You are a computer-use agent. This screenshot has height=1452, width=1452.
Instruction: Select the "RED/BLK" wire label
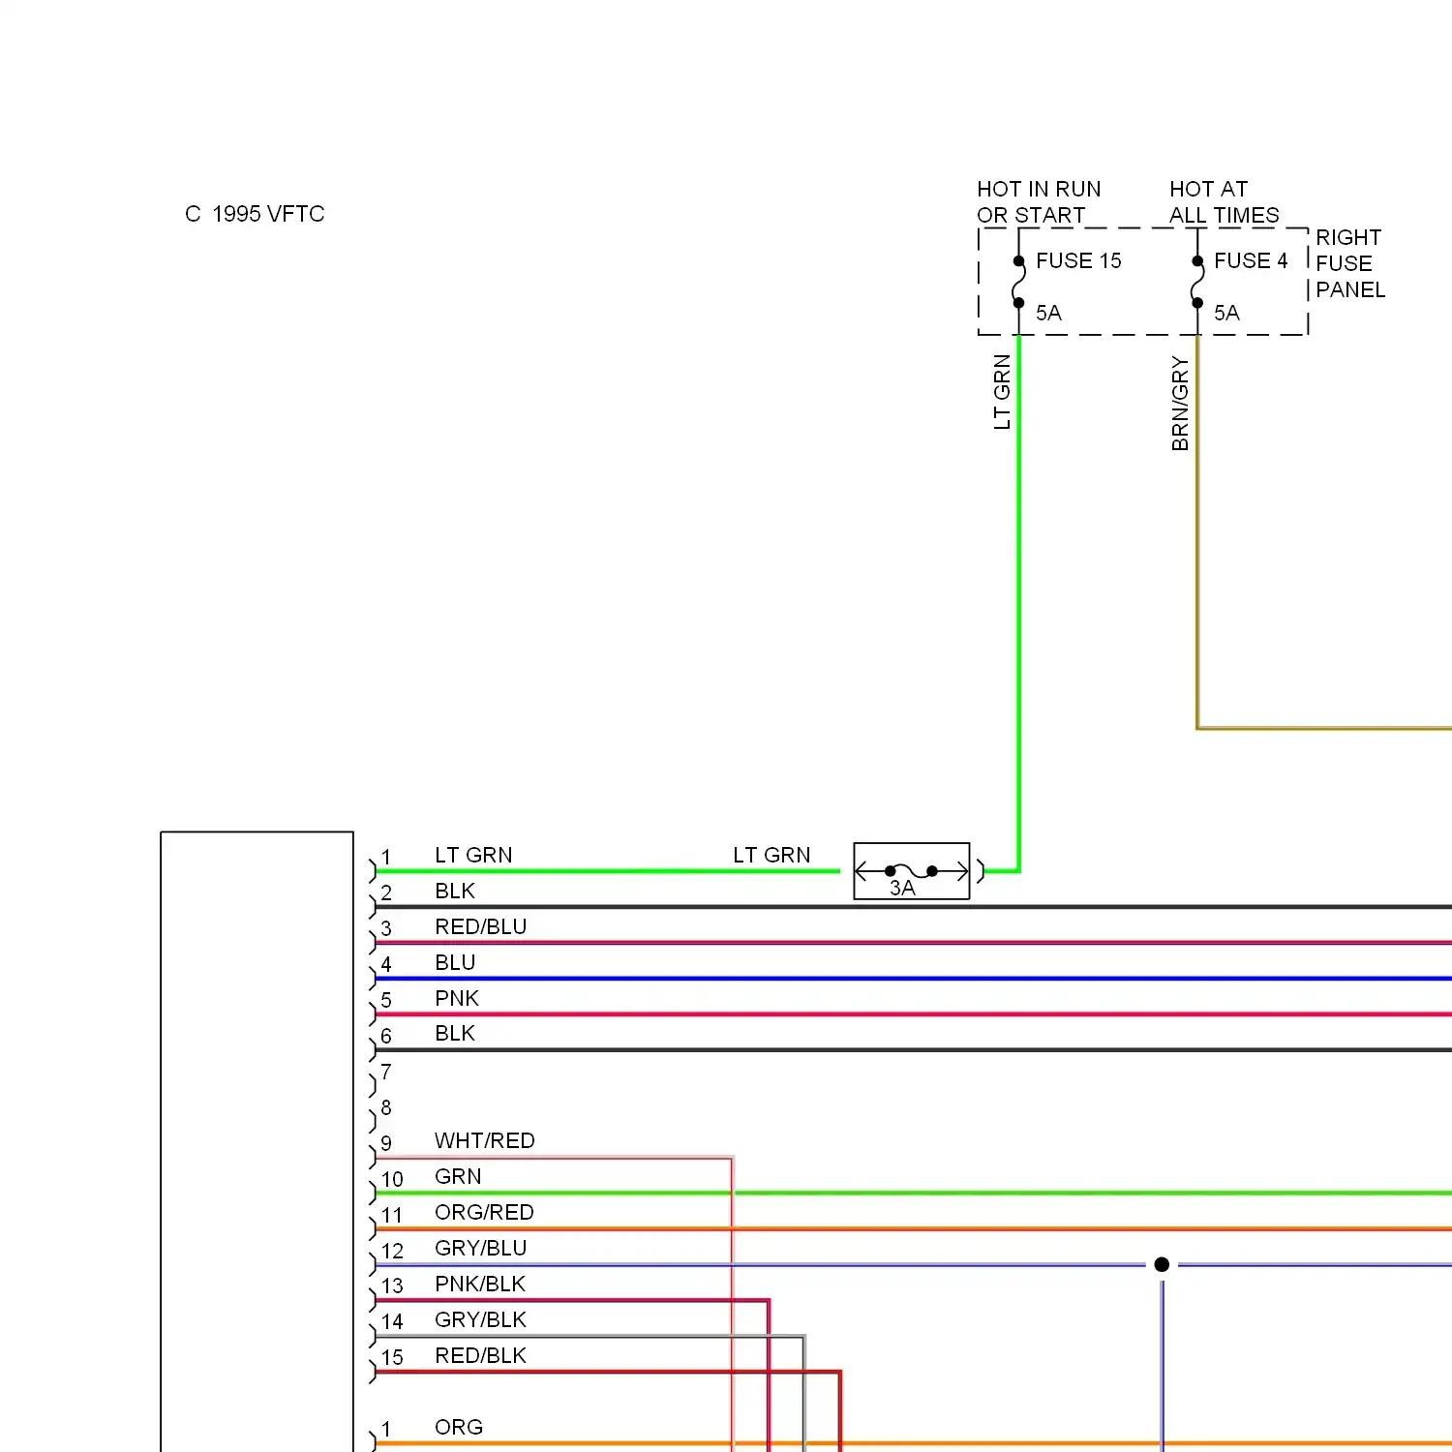(x=480, y=1355)
